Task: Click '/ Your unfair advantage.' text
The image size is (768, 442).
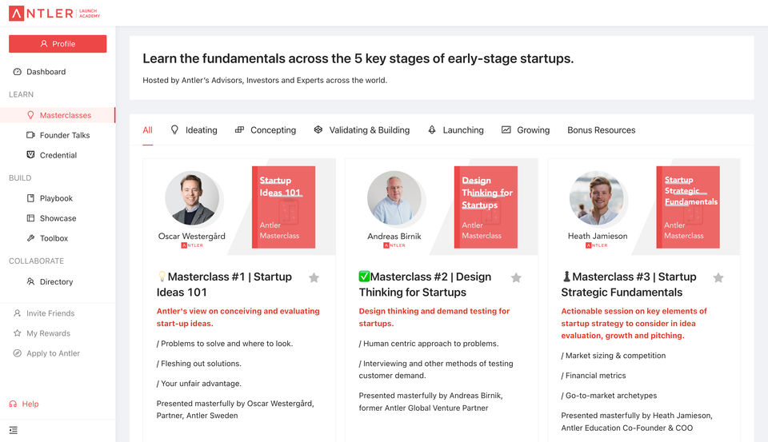Action: pyautogui.click(x=199, y=384)
